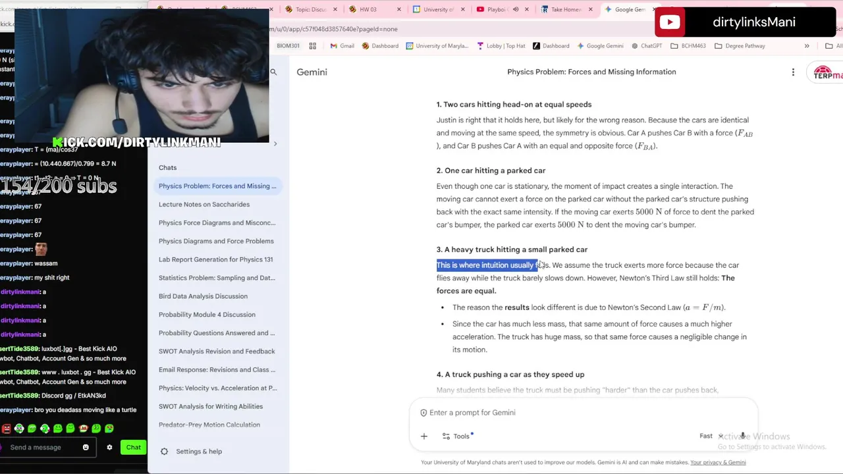Open the Probability Module 4 Discussion chat
The image size is (843, 474).
tap(207, 315)
